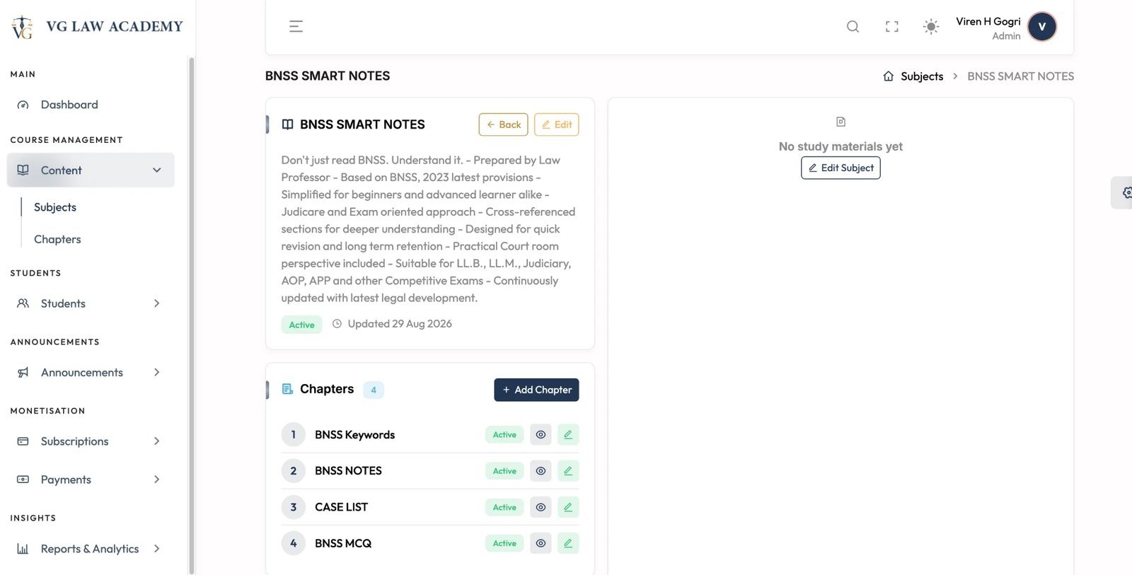This screenshot has width=1132, height=575.
Task: Expand the Announcements menu chevron
Action: coord(157,372)
